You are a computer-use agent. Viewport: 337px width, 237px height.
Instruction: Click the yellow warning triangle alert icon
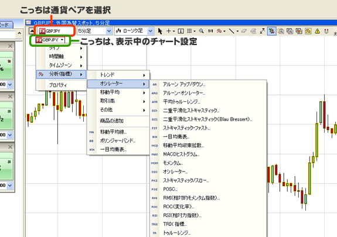click(317, 32)
